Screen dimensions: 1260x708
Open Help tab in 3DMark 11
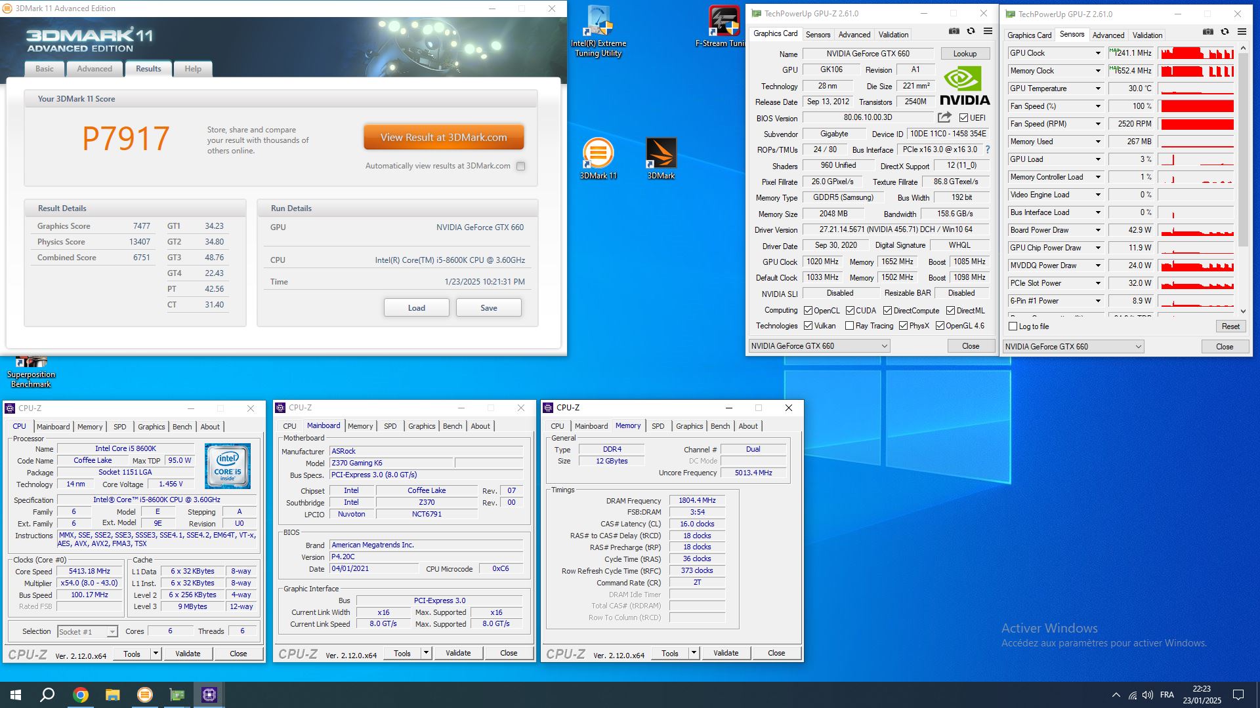[193, 69]
